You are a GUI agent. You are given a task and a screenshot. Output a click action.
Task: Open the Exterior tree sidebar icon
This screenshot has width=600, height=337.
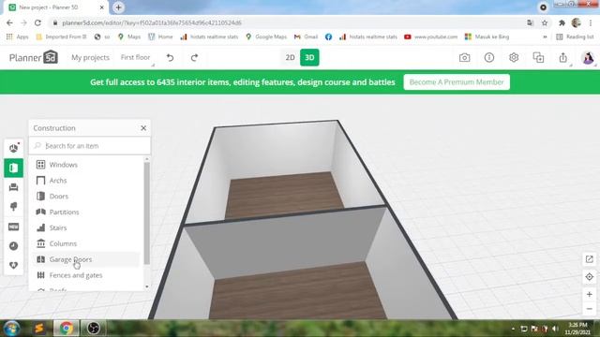[x=14, y=207]
